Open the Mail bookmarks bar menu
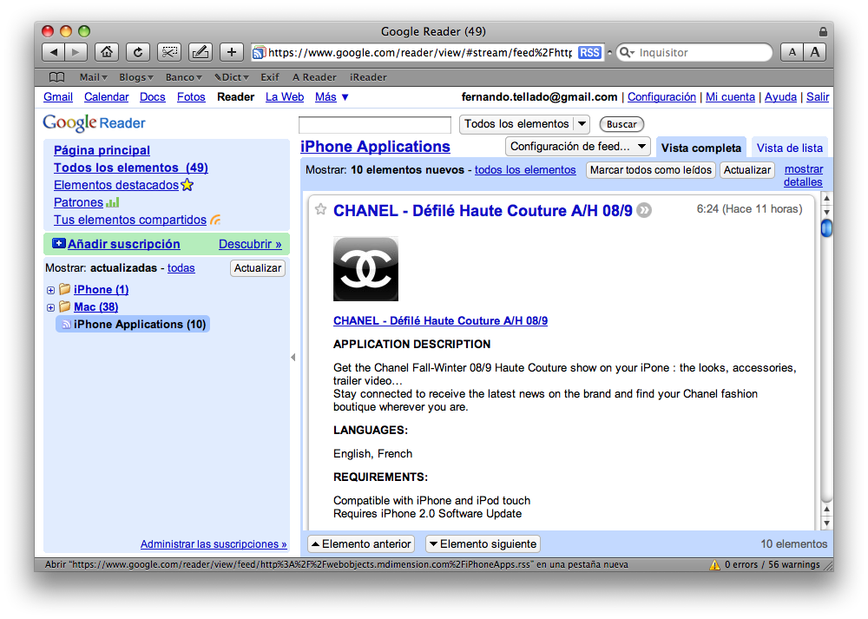Image resolution: width=868 pixels, height=619 pixels. 93,77
